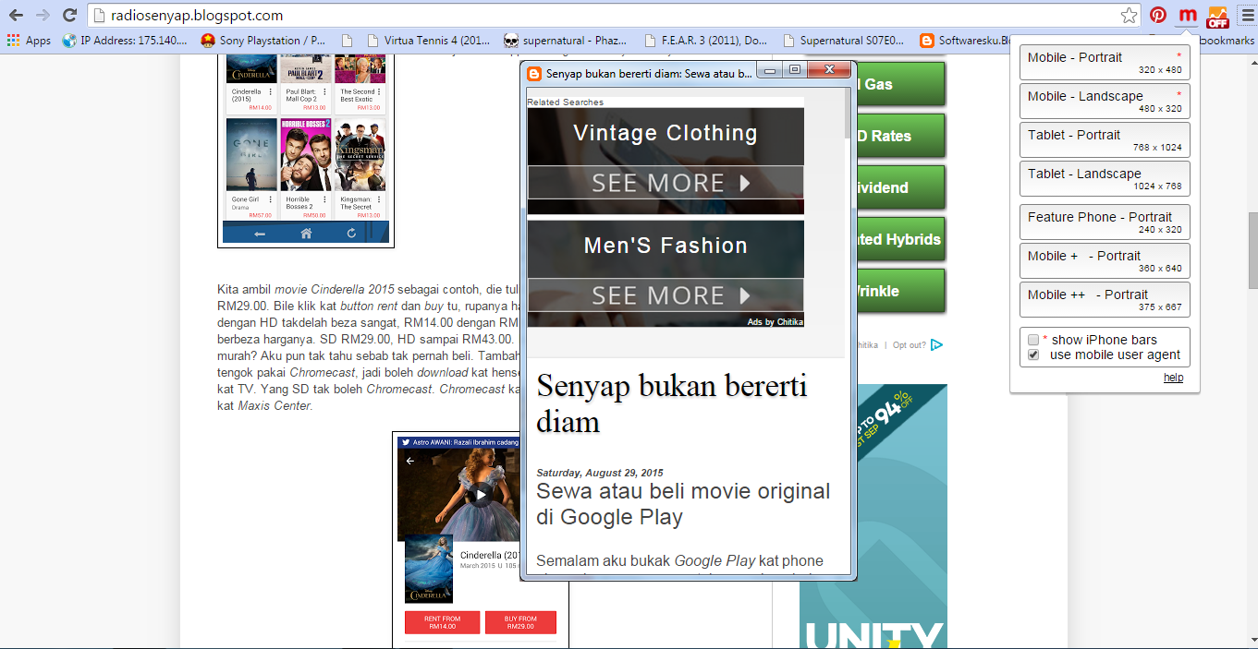Click Paul Blart: Mall Cop 2 thumbnail
1258x649 pixels.
click(x=306, y=69)
